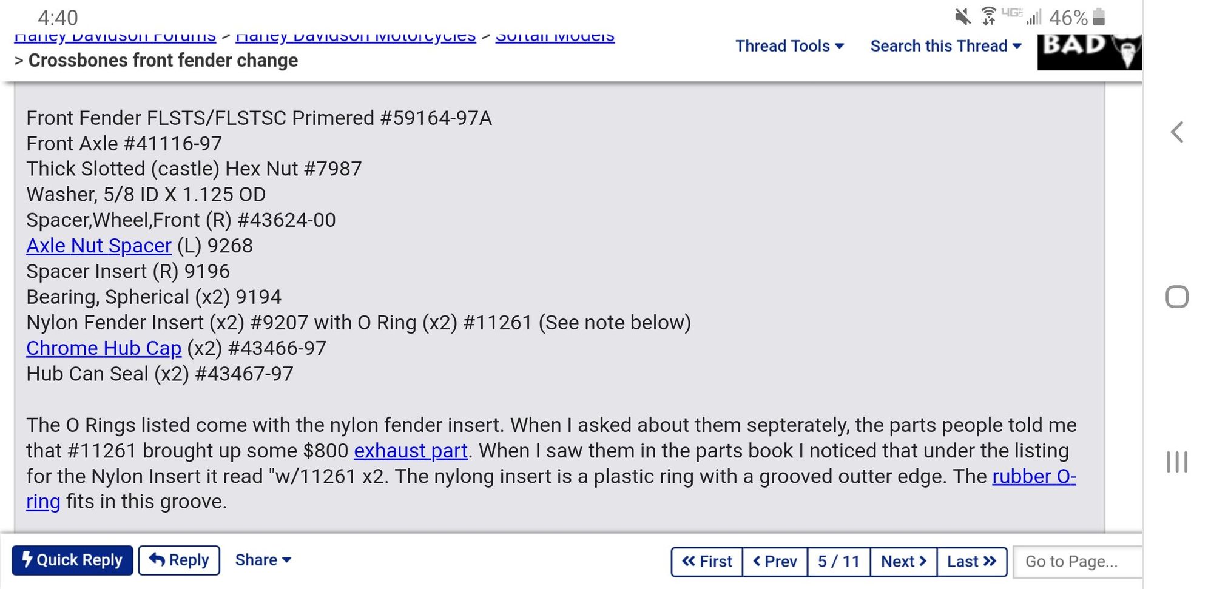The image size is (1211, 589).
Task: Jump to the First page
Action: (707, 562)
